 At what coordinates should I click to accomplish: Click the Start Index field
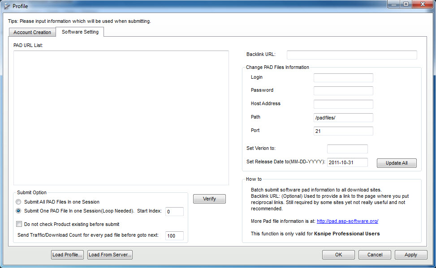[174, 211]
